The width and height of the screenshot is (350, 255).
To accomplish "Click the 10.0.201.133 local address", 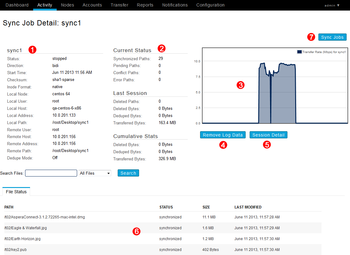I will click(64, 115).
